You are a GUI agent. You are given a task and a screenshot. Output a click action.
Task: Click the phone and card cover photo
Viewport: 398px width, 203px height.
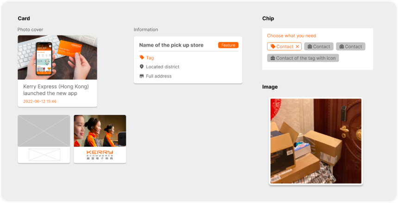[x=57, y=58]
